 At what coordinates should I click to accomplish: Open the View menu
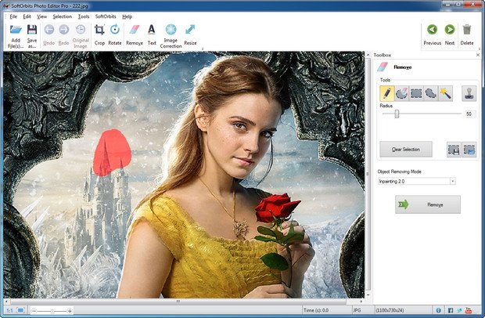pos(41,16)
